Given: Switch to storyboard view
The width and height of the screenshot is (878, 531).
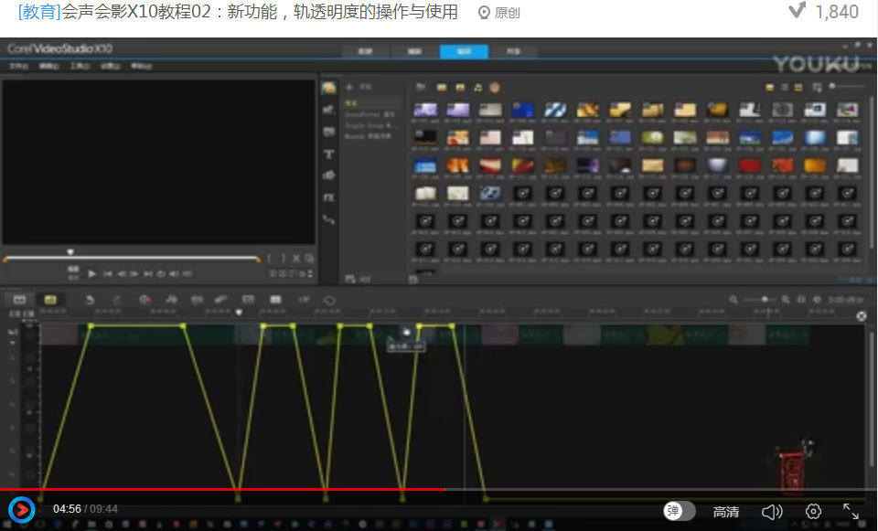Looking at the screenshot, I should tap(19, 300).
